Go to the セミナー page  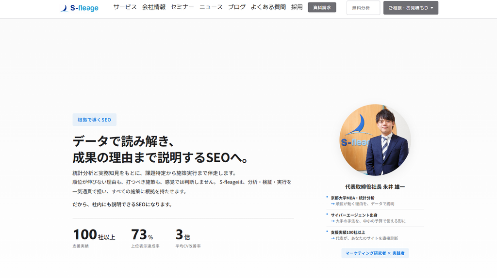(182, 7)
